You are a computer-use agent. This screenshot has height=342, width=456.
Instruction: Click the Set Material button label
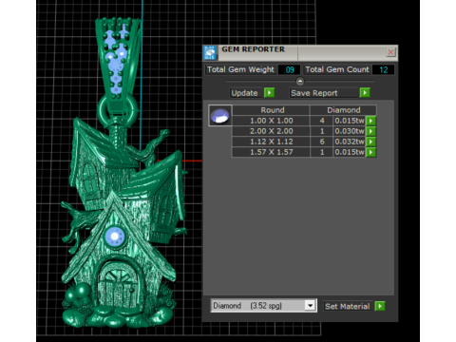[x=348, y=306]
